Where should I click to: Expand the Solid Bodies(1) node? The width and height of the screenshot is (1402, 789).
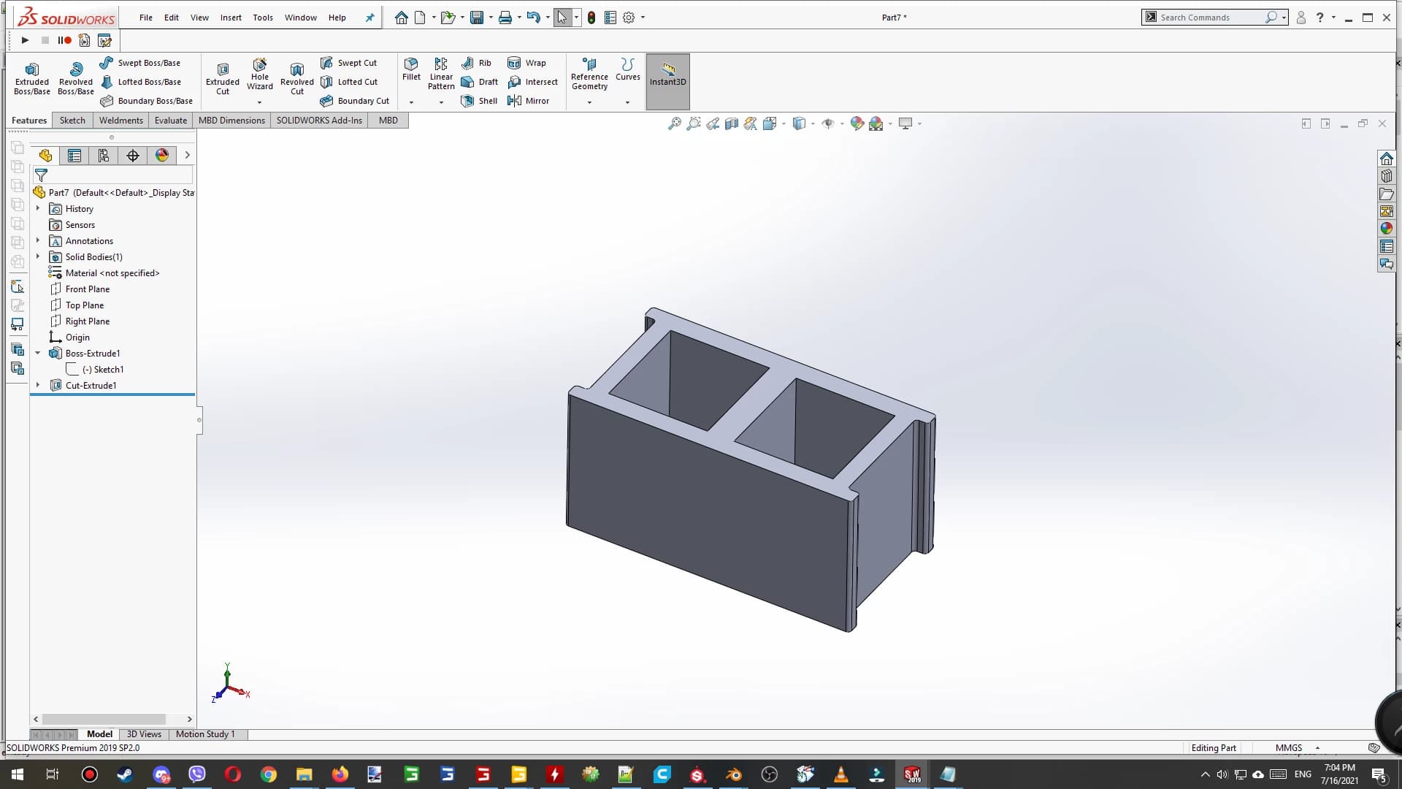(38, 256)
